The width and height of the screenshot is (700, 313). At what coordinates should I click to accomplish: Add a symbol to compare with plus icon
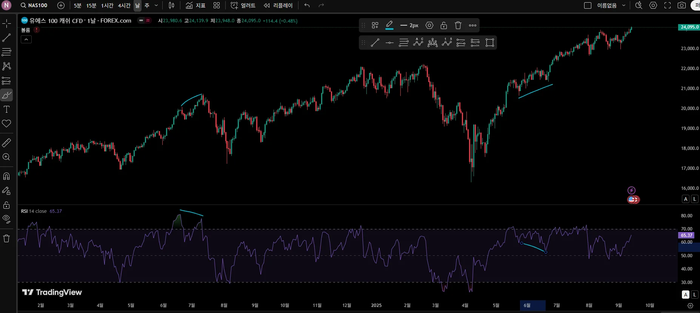(61, 5)
